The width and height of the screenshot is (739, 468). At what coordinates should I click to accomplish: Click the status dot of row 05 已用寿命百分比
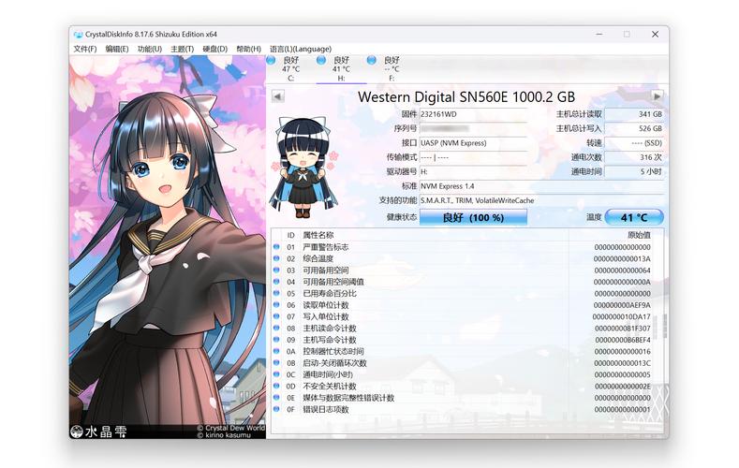click(276, 293)
